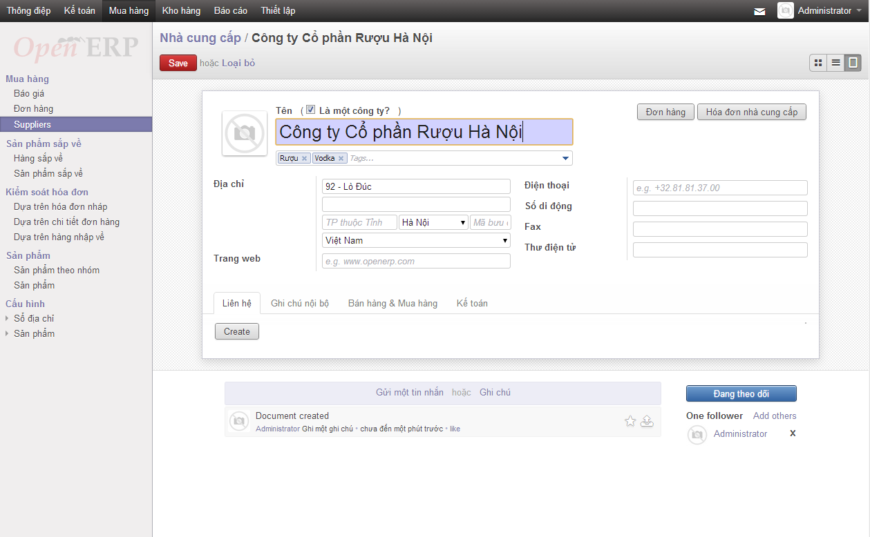870x537 pixels.
Task: Open Thiết lập menu
Action: (x=278, y=11)
